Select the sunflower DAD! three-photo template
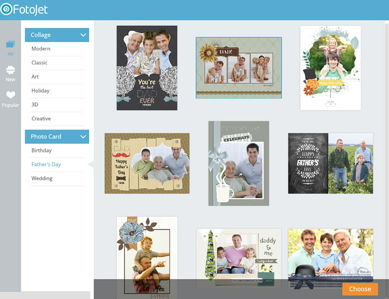 [x=239, y=68]
